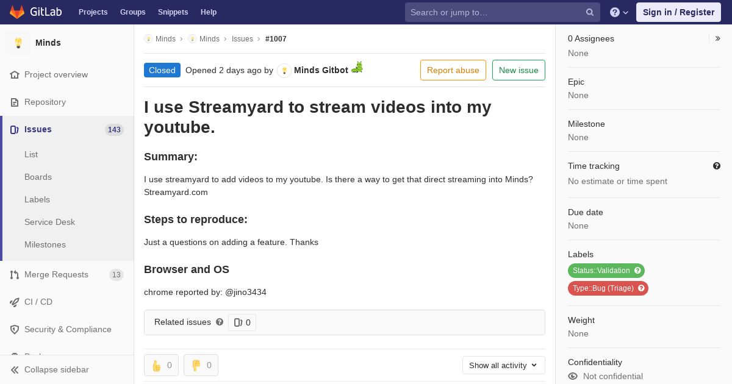Open Security & Compliance
Screen dimensions: 732x384
(68, 329)
